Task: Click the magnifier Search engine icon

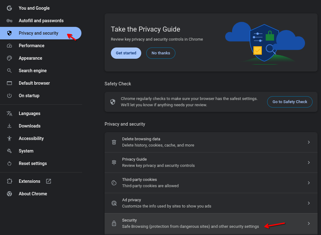Action: coord(9,71)
